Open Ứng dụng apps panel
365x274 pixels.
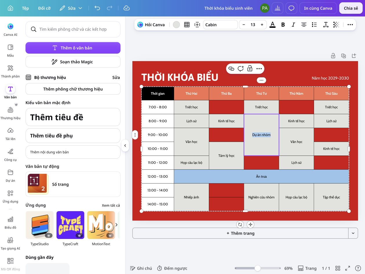click(x=10, y=196)
